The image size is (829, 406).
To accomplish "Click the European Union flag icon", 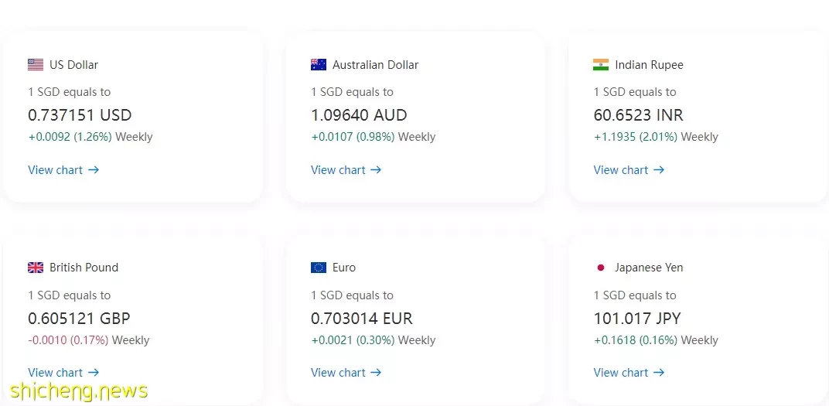I will click(x=319, y=268).
